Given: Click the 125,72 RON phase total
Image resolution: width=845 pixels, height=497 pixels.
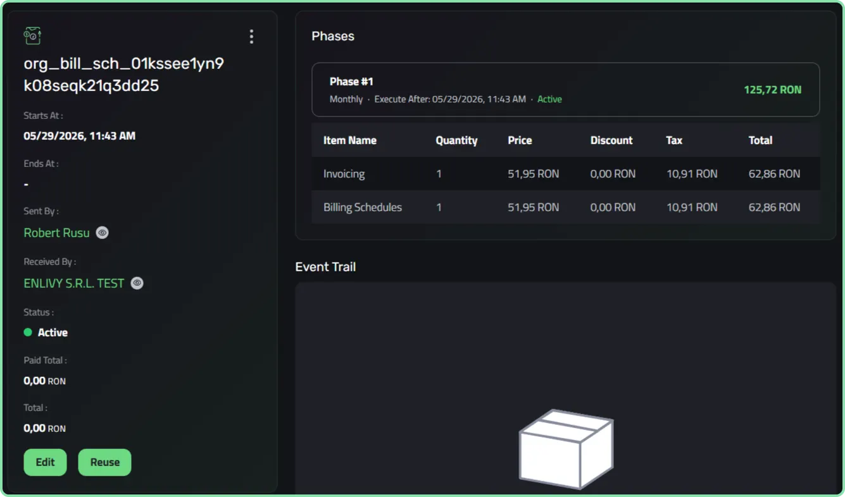Looking at the screenshot, I should click(772, 90).
